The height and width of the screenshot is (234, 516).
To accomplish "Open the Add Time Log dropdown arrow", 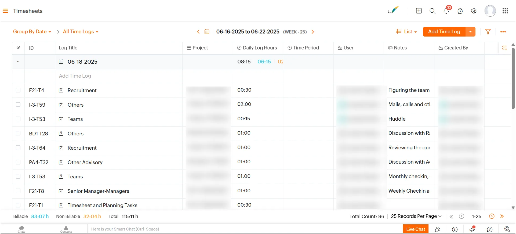I will pos(470,32).
